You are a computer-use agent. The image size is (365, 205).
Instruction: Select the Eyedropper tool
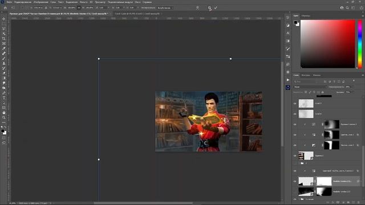tap(4, 48)
